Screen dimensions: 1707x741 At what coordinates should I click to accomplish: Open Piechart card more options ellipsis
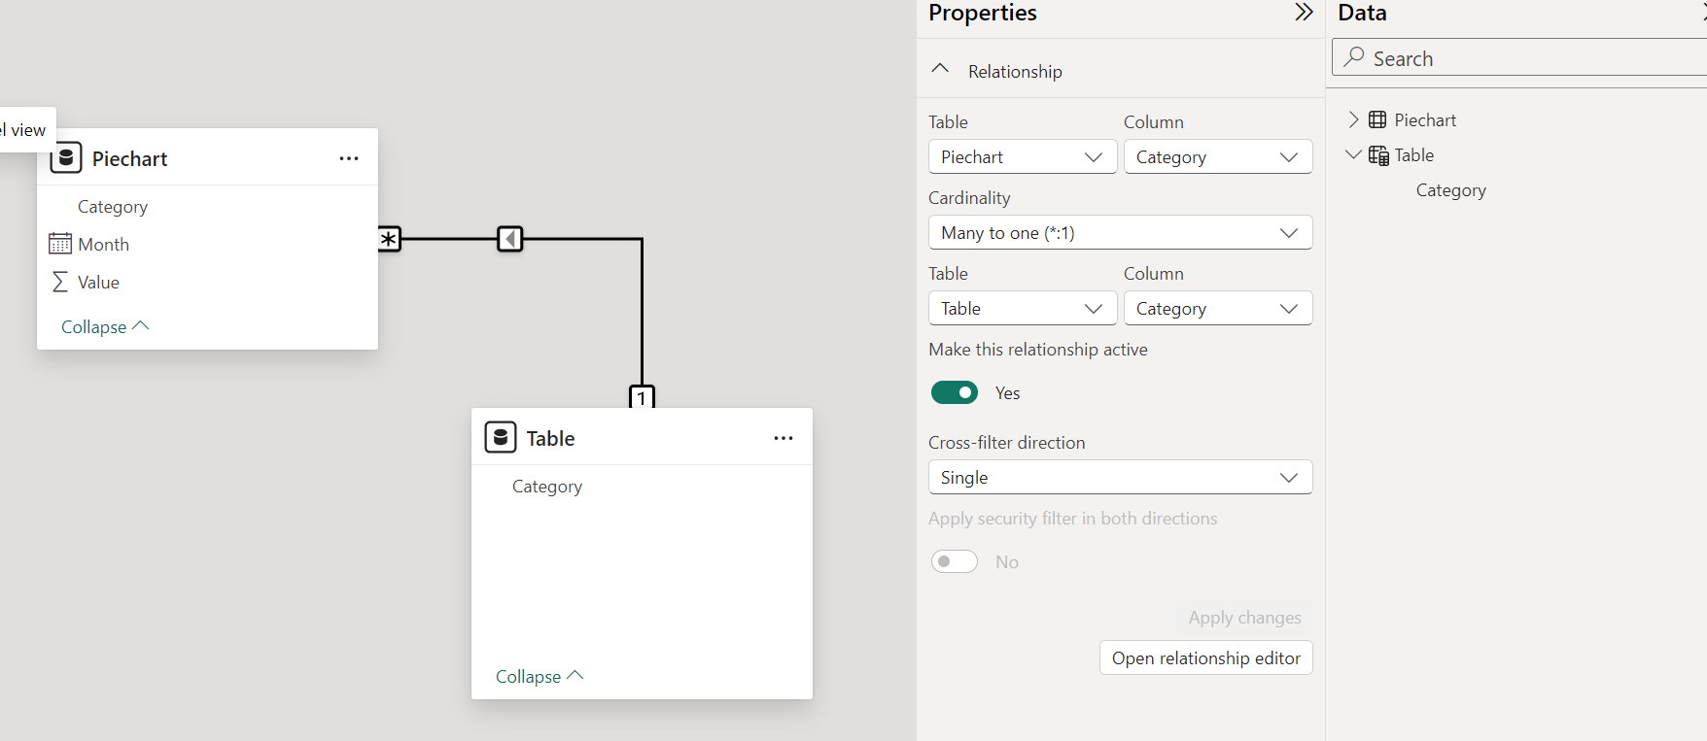349,158
